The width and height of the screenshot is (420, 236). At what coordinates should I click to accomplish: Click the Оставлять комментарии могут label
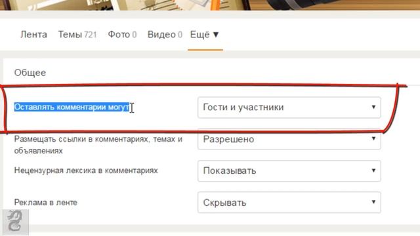click(x=72, y=107)
